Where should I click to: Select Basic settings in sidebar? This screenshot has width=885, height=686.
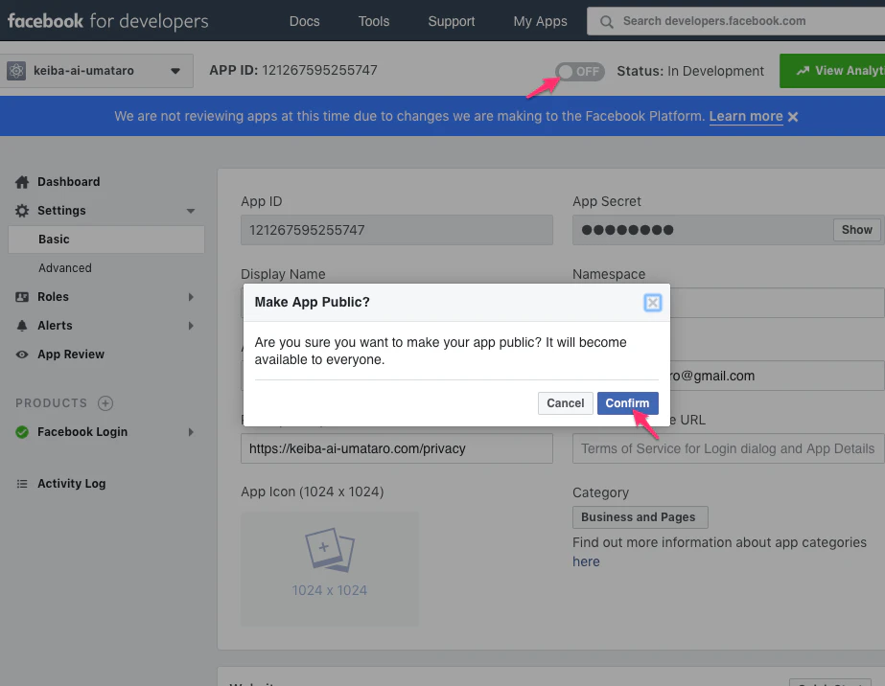[x=106, y=240]
